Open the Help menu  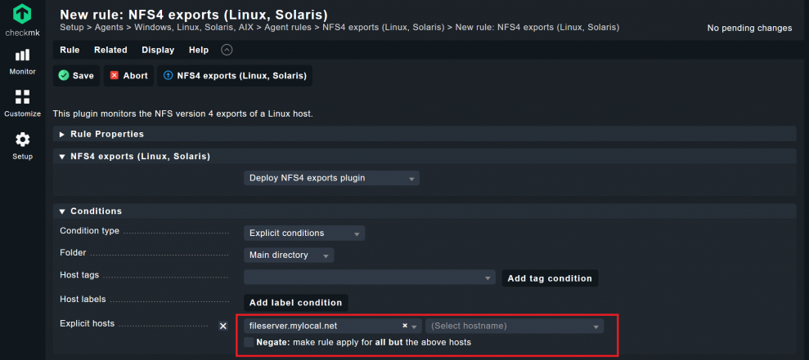[199, 50]
